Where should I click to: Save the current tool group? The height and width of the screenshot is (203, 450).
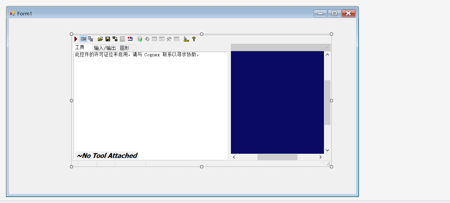click(x=108, y=39)
